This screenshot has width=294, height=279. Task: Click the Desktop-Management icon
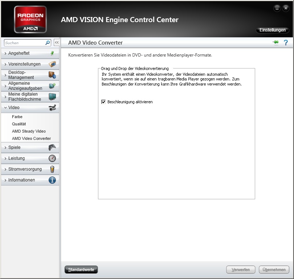click(52, 75)
